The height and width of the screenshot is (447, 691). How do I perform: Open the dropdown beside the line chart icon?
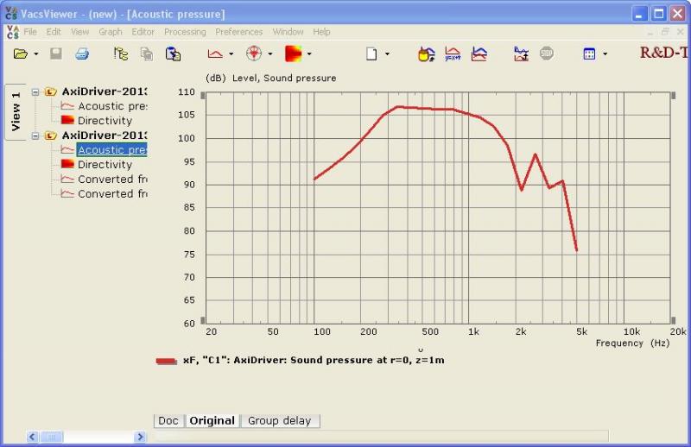click(231, 54)
